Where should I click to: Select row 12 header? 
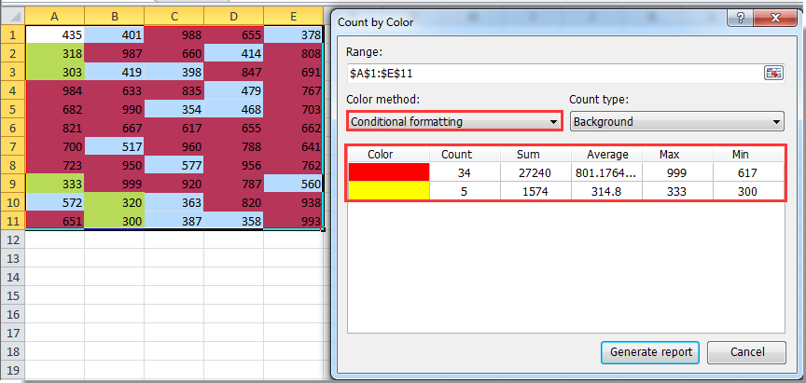pos(13,239)
